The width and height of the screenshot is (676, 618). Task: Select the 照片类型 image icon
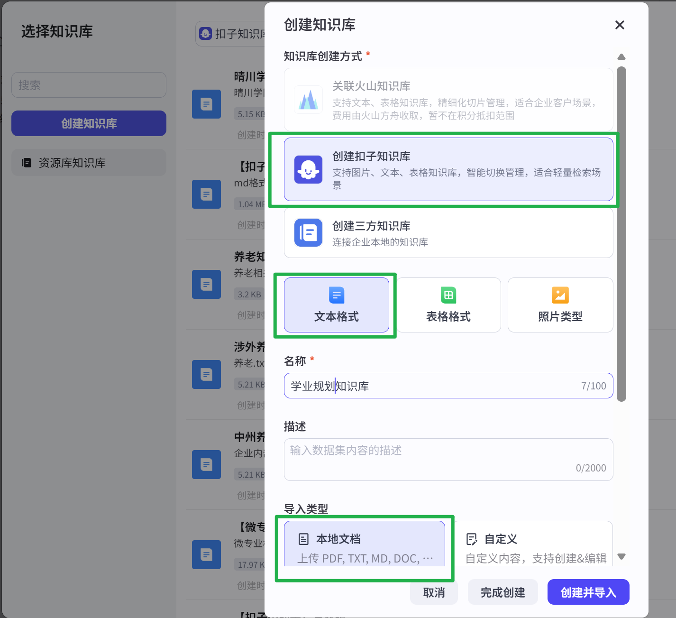click(560, 295)
